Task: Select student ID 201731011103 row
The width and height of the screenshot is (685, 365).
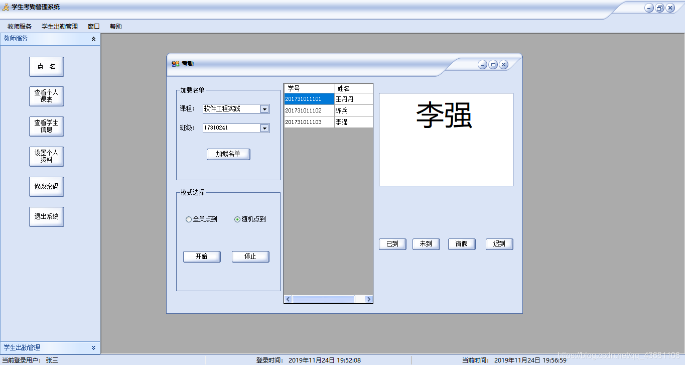Action: 309,122
